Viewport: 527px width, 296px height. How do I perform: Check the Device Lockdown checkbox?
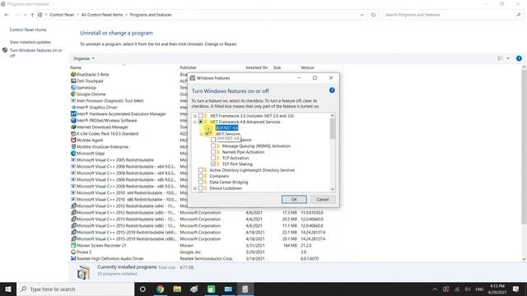click(x=201, y=188)
